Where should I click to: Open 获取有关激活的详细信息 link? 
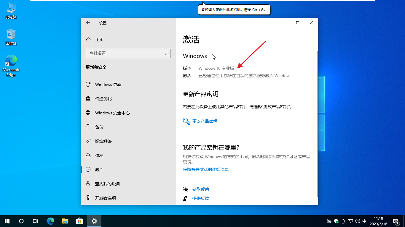click(206, 169)
